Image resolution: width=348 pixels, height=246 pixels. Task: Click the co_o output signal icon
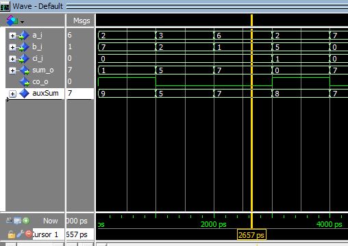pos(25,82)
